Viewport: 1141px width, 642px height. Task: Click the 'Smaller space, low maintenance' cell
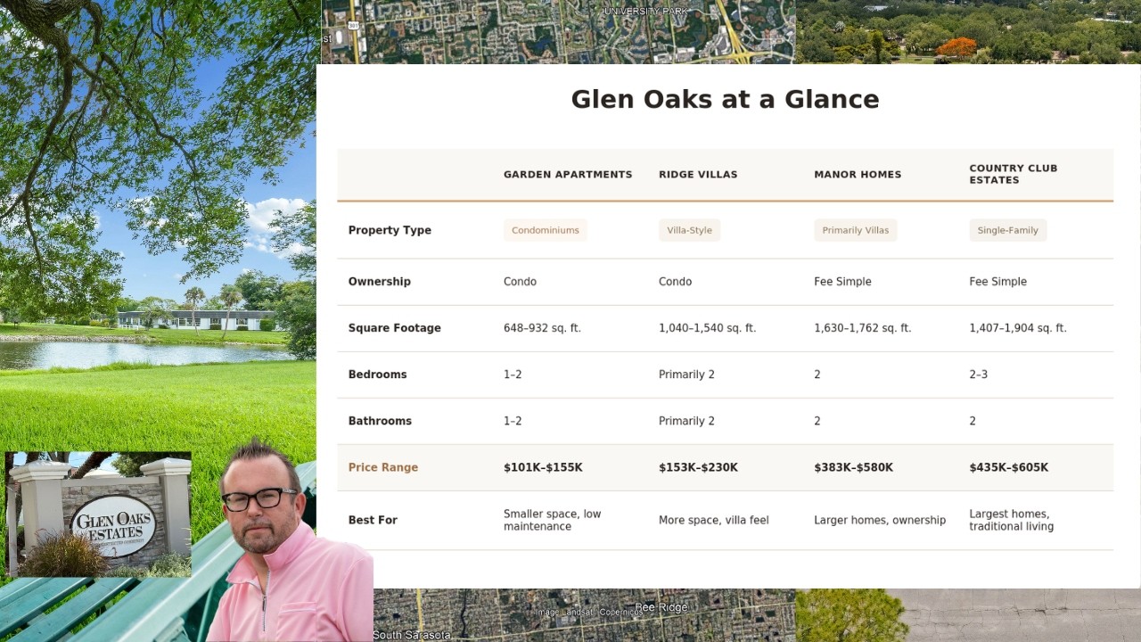553,520
